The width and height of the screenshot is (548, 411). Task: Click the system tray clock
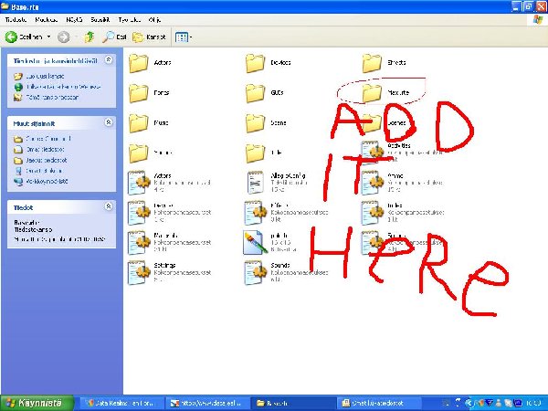[533, 404]
